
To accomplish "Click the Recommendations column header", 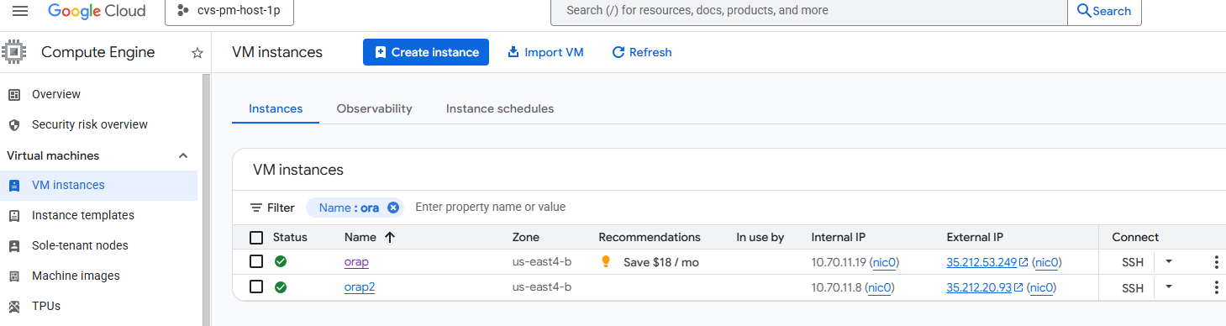I will click(650, 237).
